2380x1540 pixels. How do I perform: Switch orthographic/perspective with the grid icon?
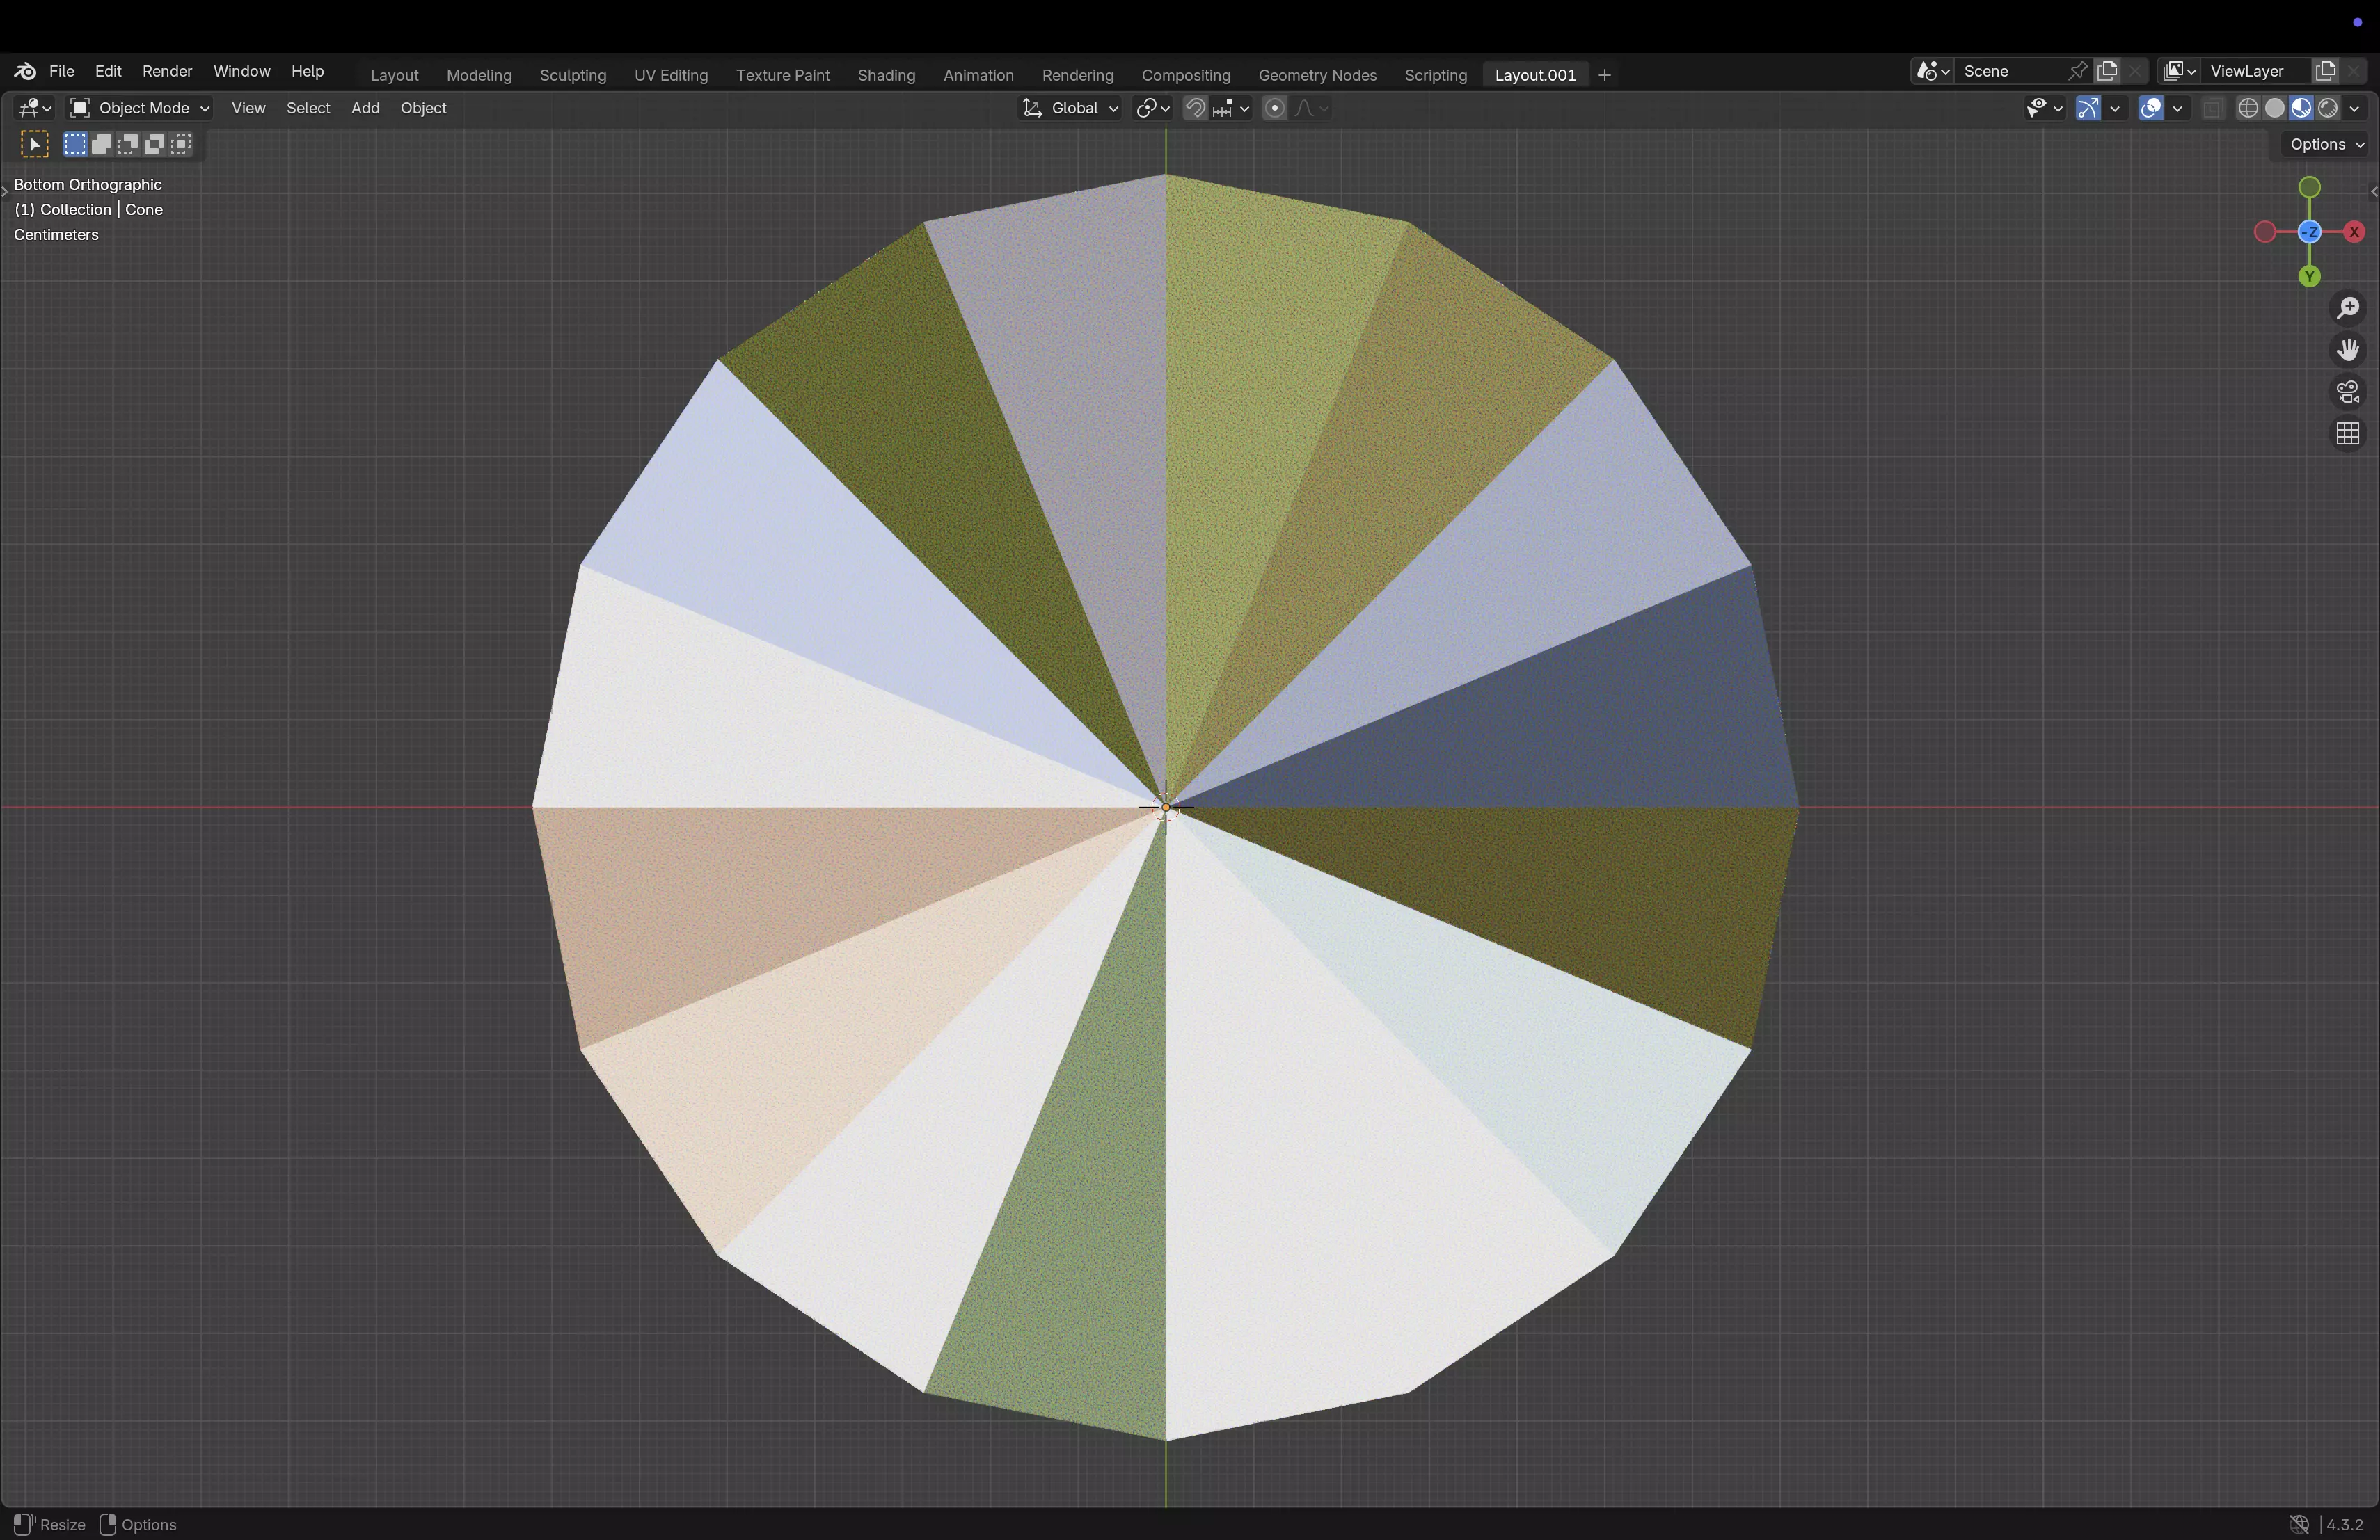point(2348,434)
